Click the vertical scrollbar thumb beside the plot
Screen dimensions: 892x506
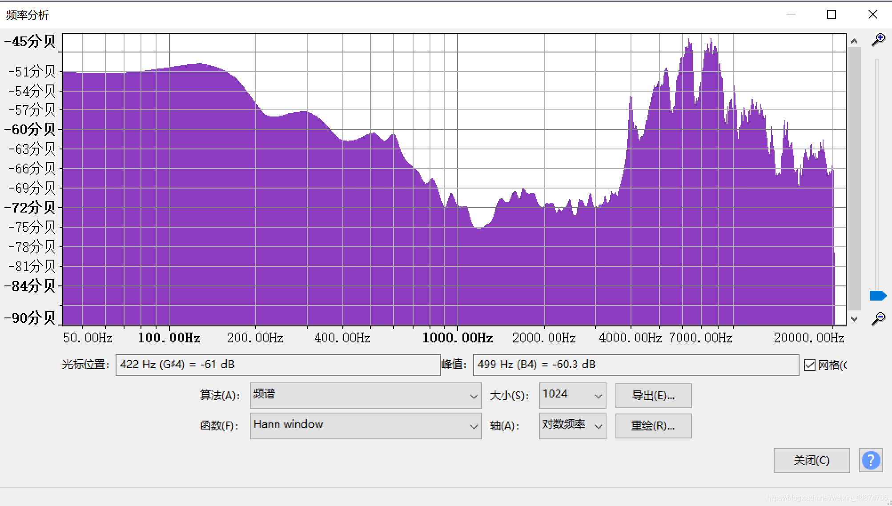[x=854, y=179]
